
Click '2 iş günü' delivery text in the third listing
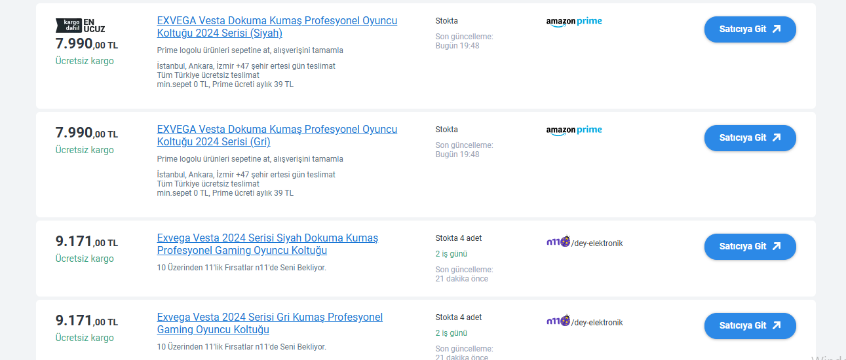click(452, 254)
